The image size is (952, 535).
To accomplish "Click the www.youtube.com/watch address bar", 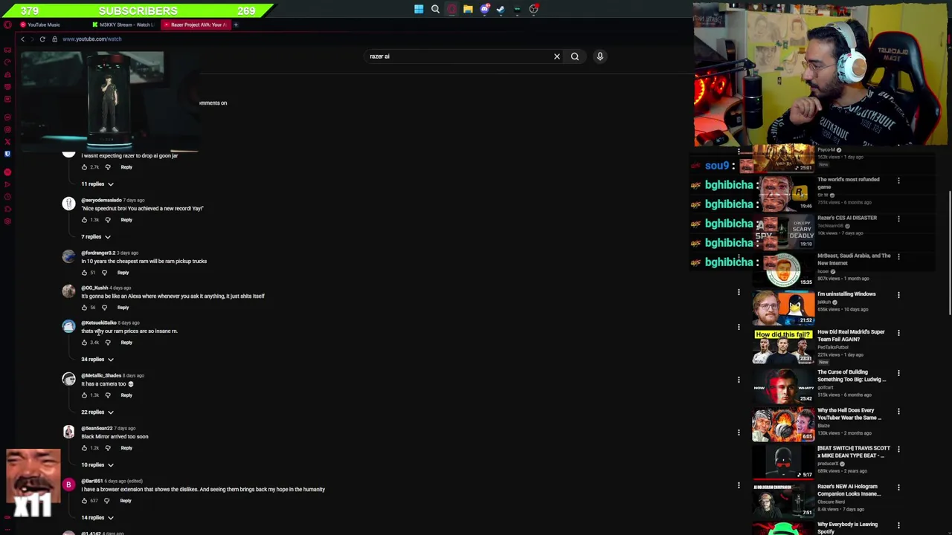I will pos(92,39).
